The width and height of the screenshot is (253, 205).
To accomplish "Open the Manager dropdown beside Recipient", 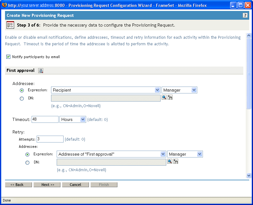I will [179, 90].
